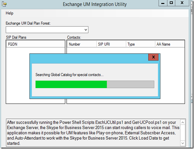Click the description box scroll down arrow
Image resolution: width=194 pixels, height=149 pixels.
[183, 143]
